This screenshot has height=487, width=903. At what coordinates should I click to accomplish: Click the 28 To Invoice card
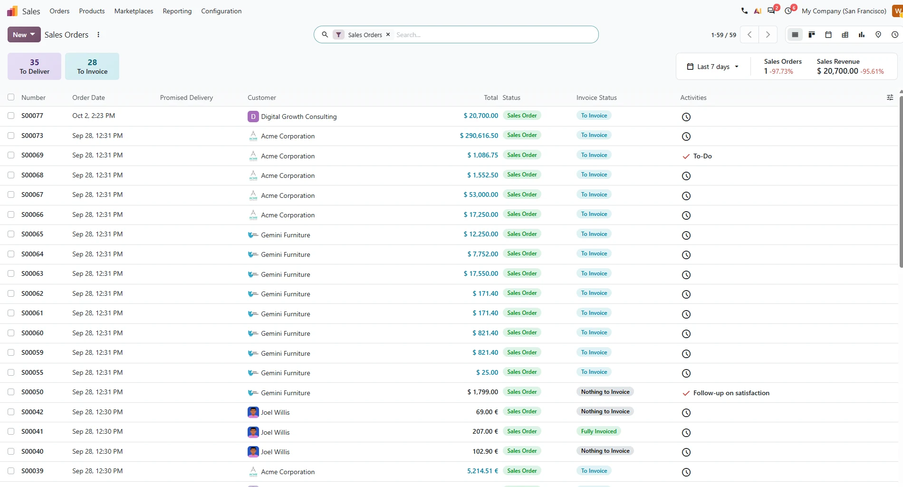coord(92,66)
